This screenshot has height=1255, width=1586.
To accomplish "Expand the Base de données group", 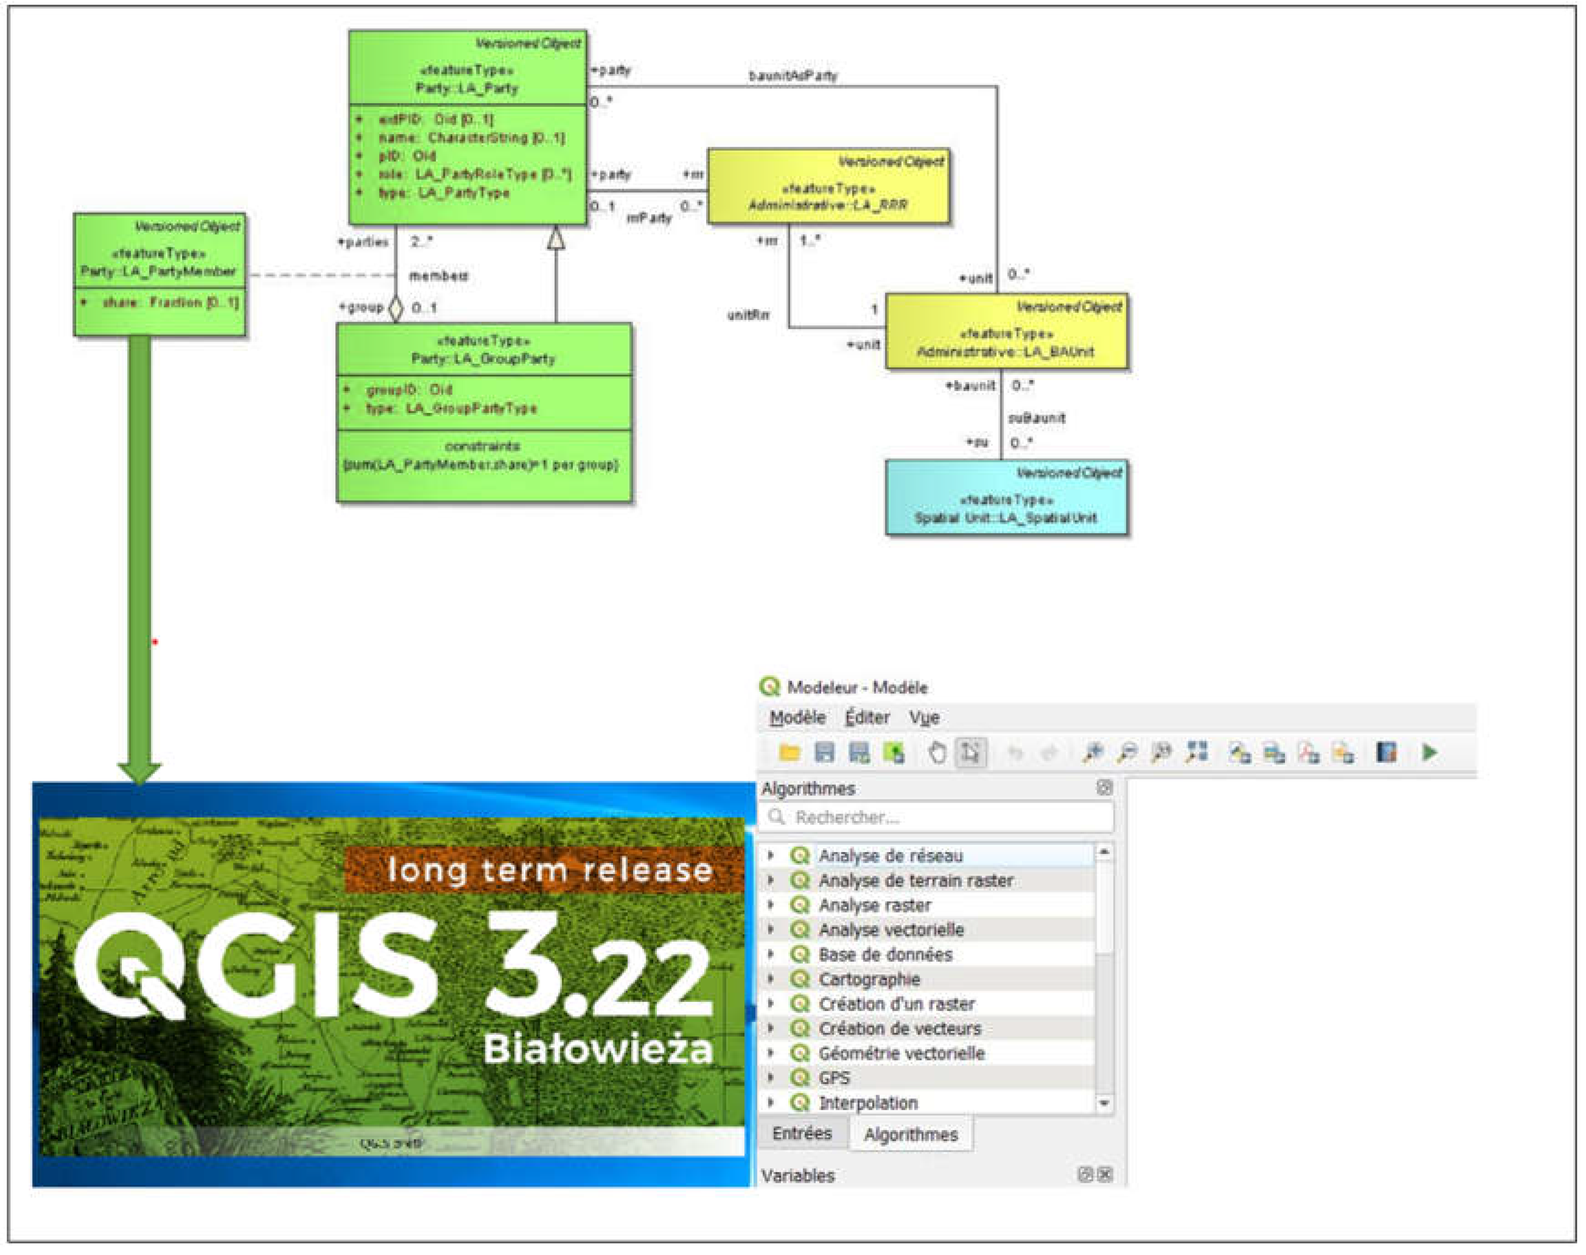I will (771, 954).
